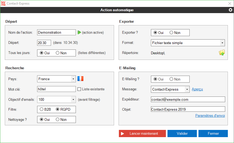Click the (listes différentes) text

pyautogui.click(x=92, y=53)
